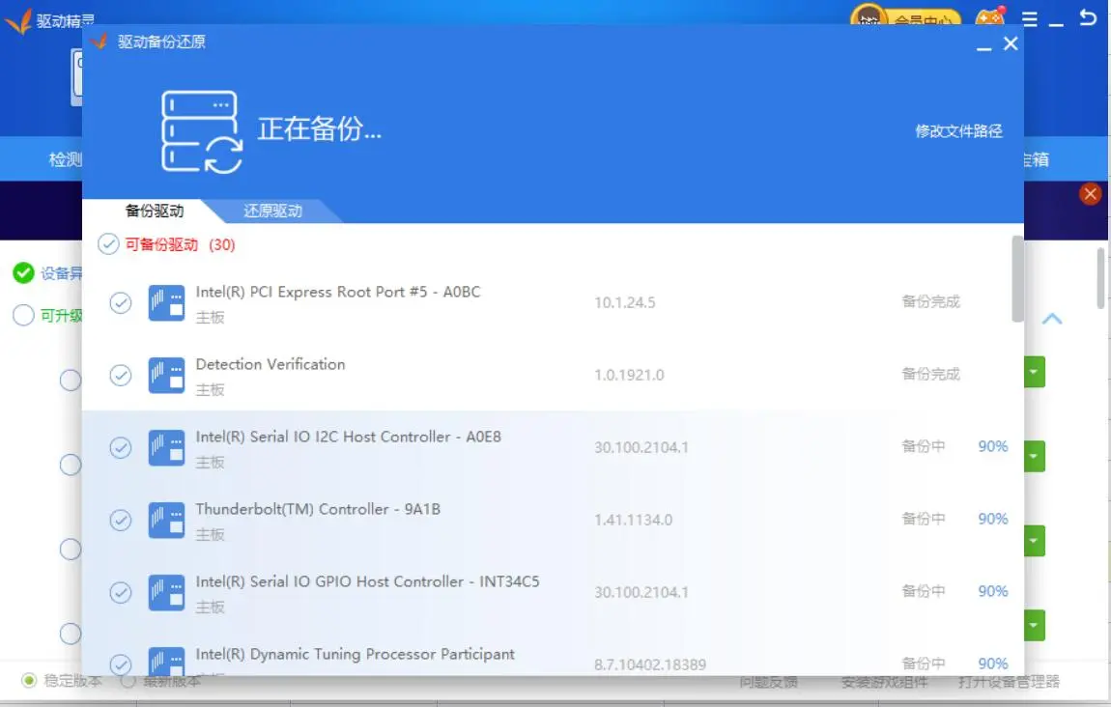Click the backup server icon beside 正在备份
Image resolution: width=1111 pixels, height=707 pixels.
click(x=201, y=132)
